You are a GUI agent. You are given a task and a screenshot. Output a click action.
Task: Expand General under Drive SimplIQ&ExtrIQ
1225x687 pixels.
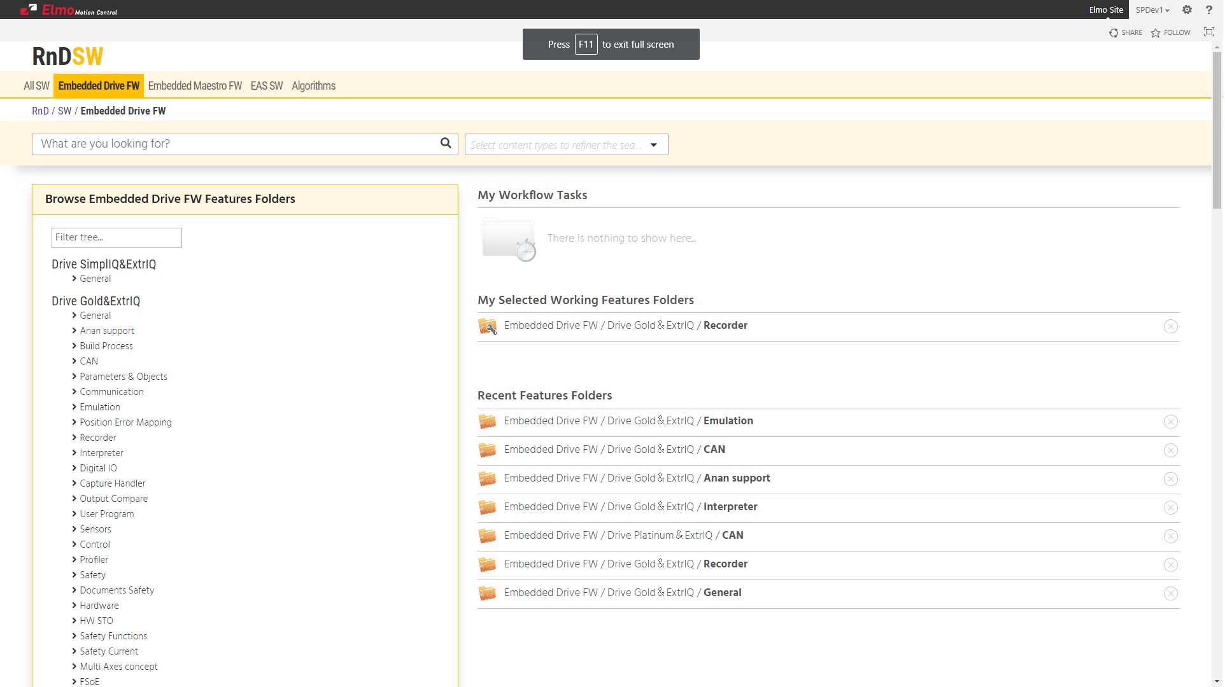tap(74, 279)
